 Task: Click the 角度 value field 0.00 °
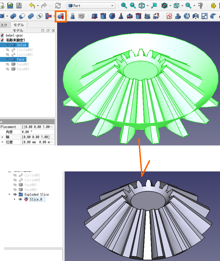tap(37, 132)
